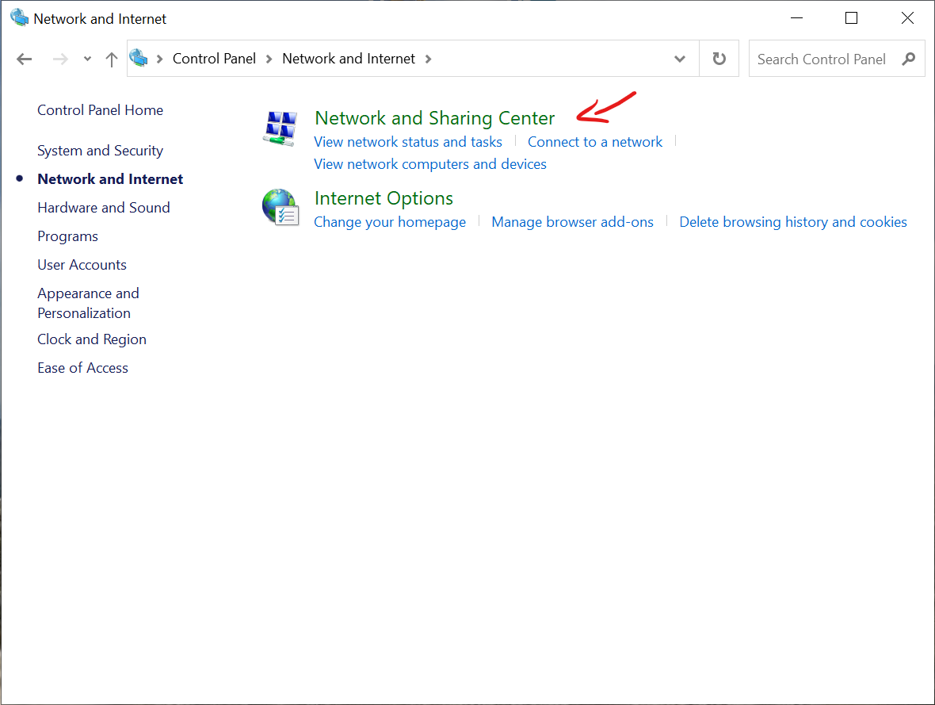Focus the Search Control Panel field
Screen dimensions: 935x705
tap(821, 59)
